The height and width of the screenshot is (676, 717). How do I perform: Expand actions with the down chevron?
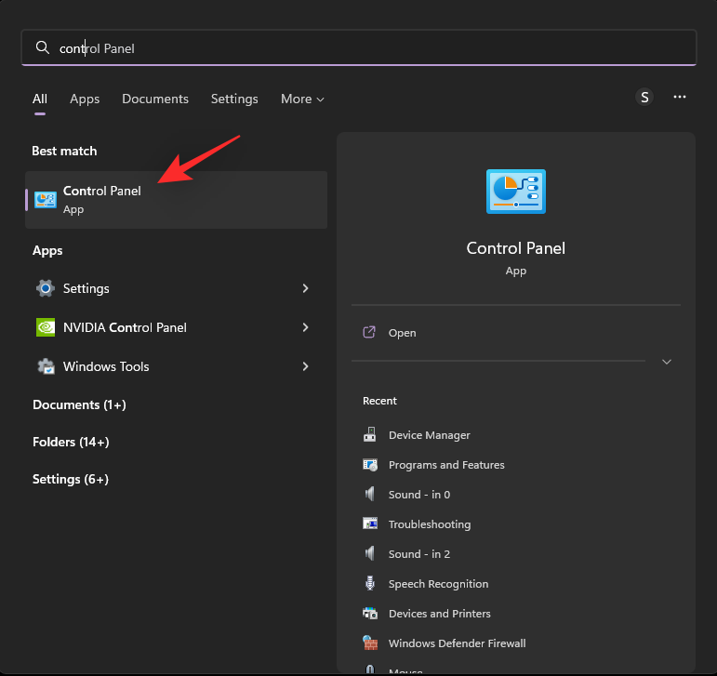coord(666,362)
